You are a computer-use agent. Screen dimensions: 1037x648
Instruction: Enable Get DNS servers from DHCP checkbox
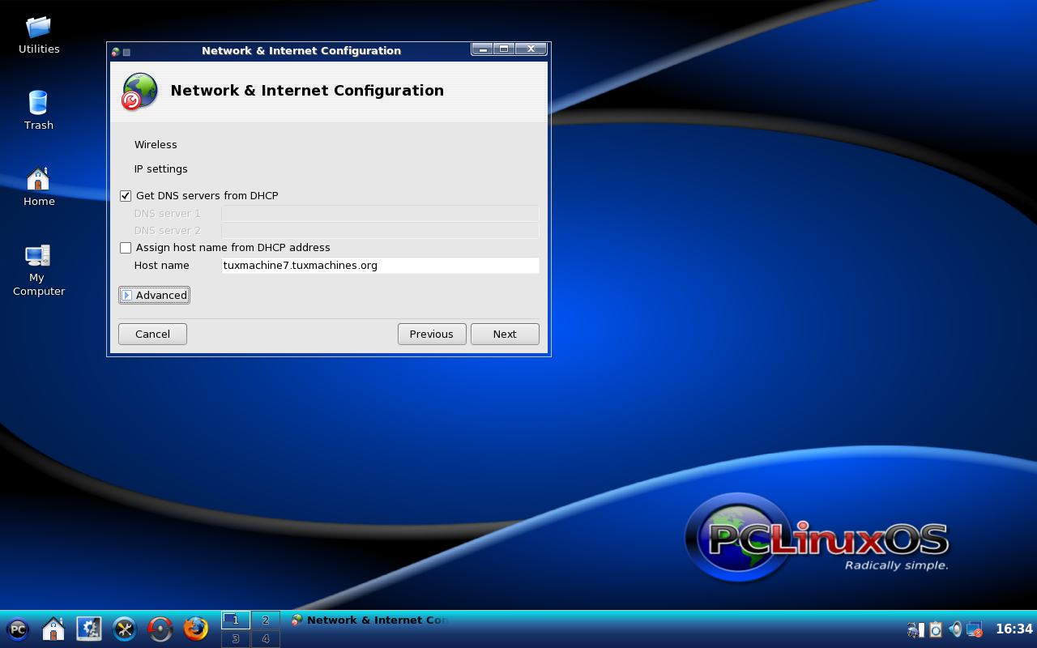tap(126, 196)
